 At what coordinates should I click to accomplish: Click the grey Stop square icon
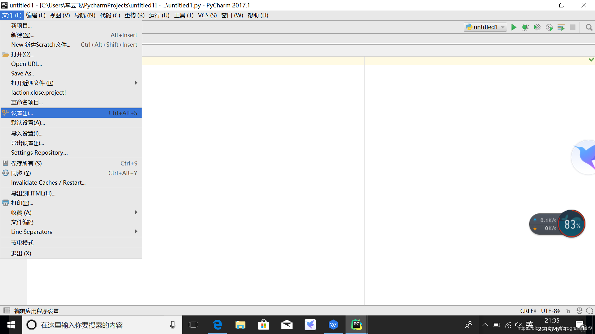[573, 27]
